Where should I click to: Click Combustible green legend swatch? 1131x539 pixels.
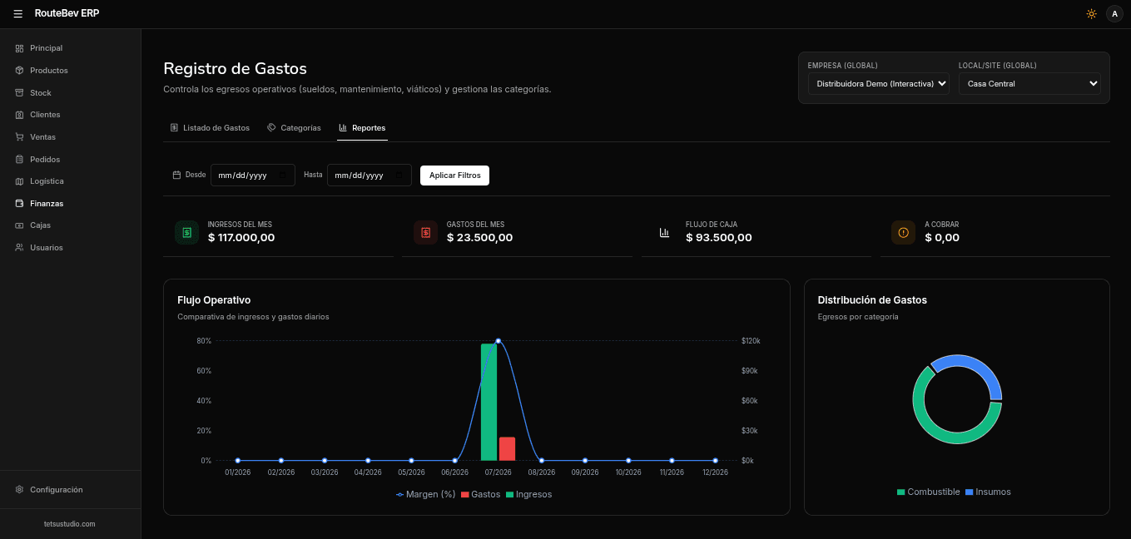pyautogui.click(x=900, y=492)
